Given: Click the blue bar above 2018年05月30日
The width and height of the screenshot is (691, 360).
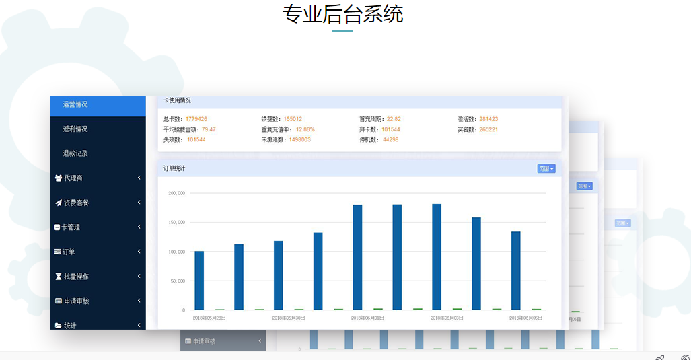Looking at the screenshot, I should point(279,275).
